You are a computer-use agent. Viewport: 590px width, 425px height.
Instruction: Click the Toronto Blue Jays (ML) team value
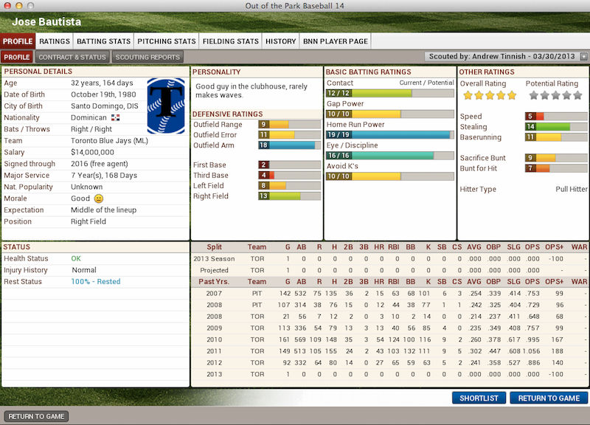[x=109, y=141]
